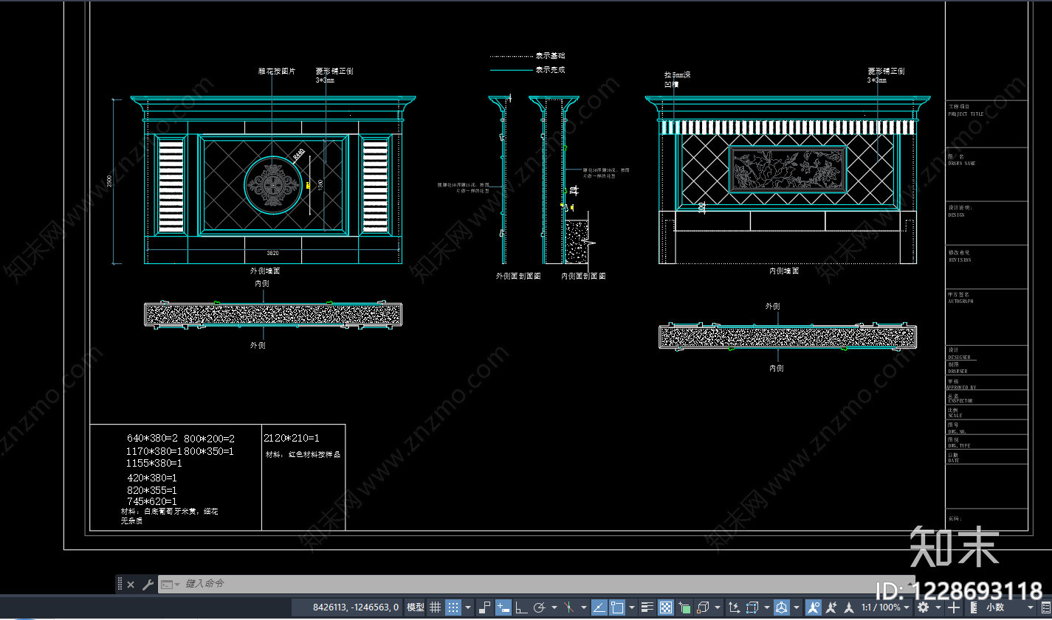The image size is (1052, 620).
Task: Click the 3D object snap icon
Action: 703,607
